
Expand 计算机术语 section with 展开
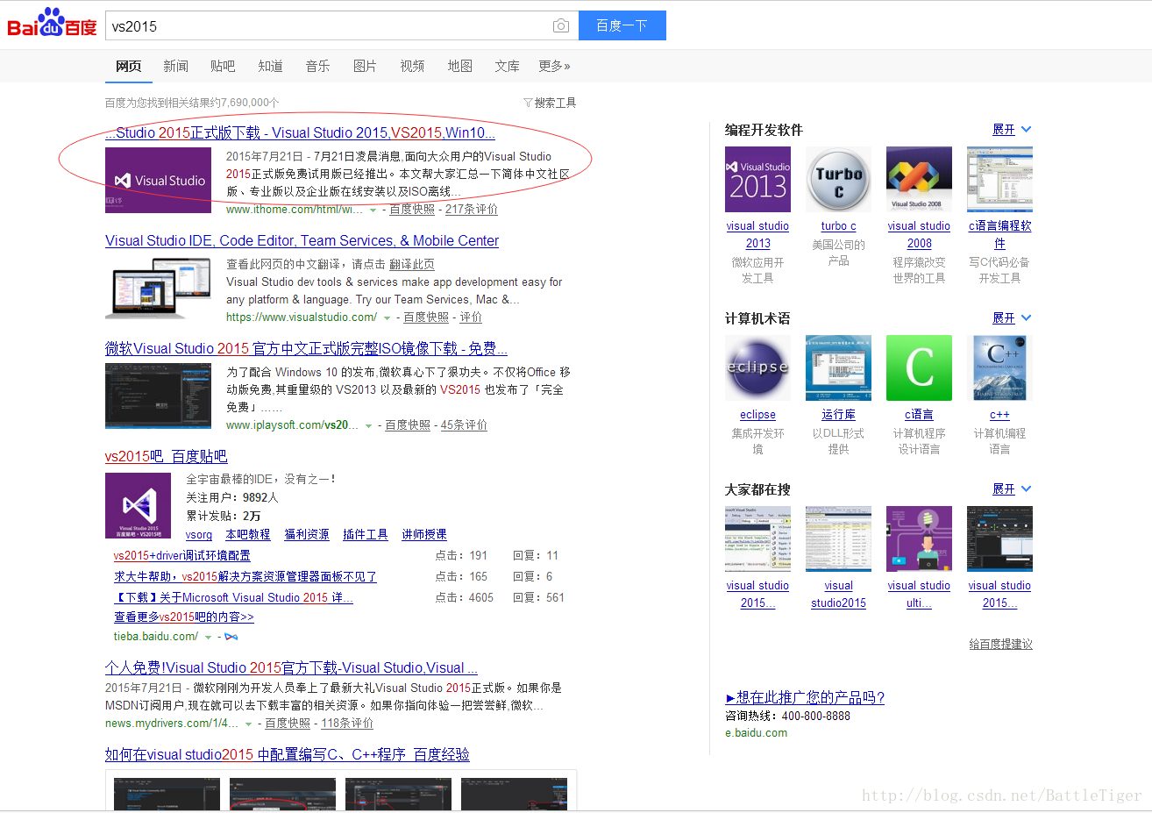pos(1012,318)
